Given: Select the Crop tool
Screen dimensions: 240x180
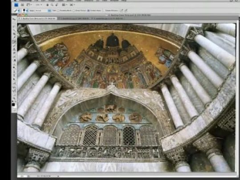Looking at the screenshot, I should click(14, 34).
